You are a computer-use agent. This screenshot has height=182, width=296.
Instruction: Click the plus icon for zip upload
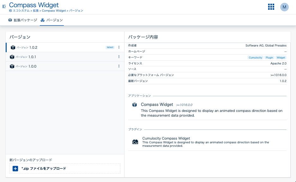pos(15,168)
